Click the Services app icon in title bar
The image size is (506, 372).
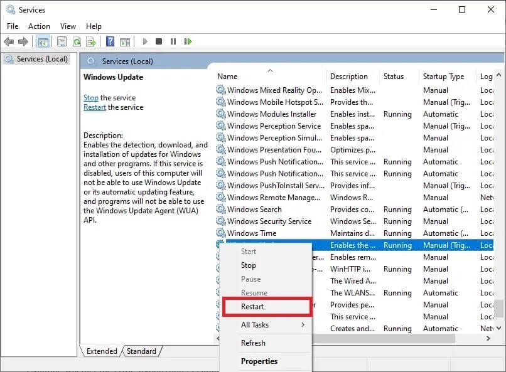pyautogui.click(x=10, y=9)
